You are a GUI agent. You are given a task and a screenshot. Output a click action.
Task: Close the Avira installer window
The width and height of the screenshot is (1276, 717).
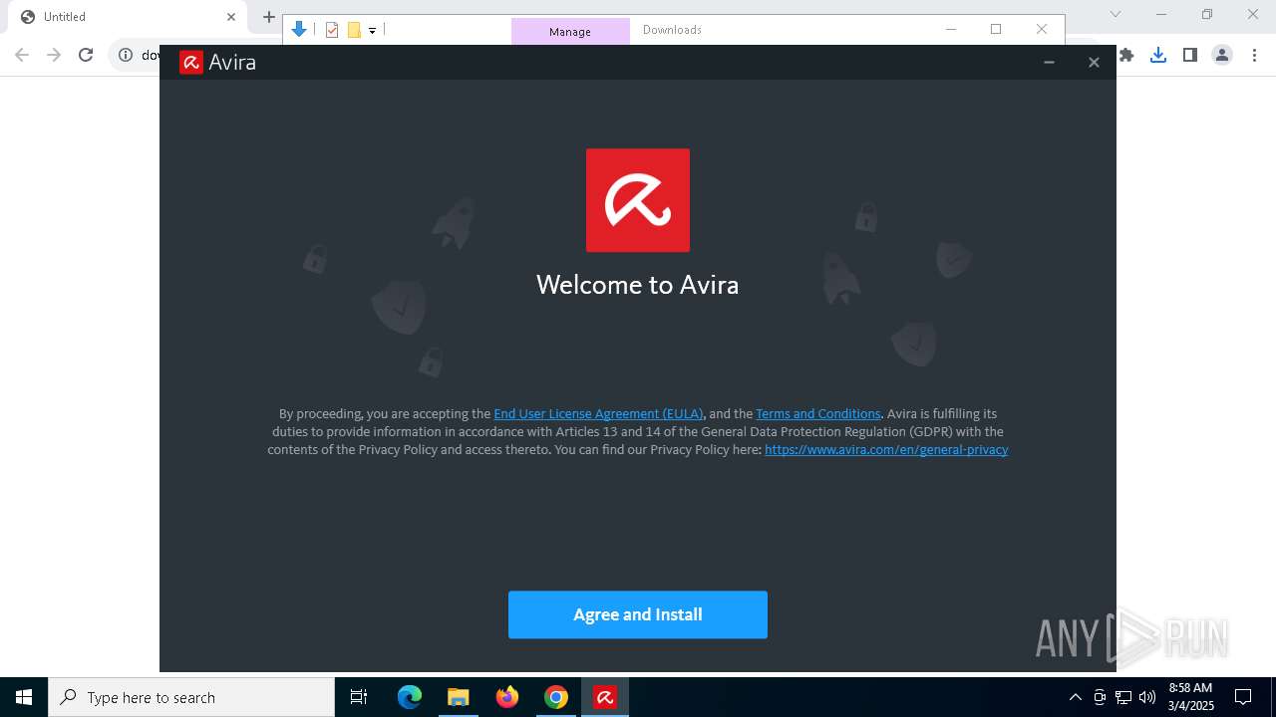tap(1094, 62)
